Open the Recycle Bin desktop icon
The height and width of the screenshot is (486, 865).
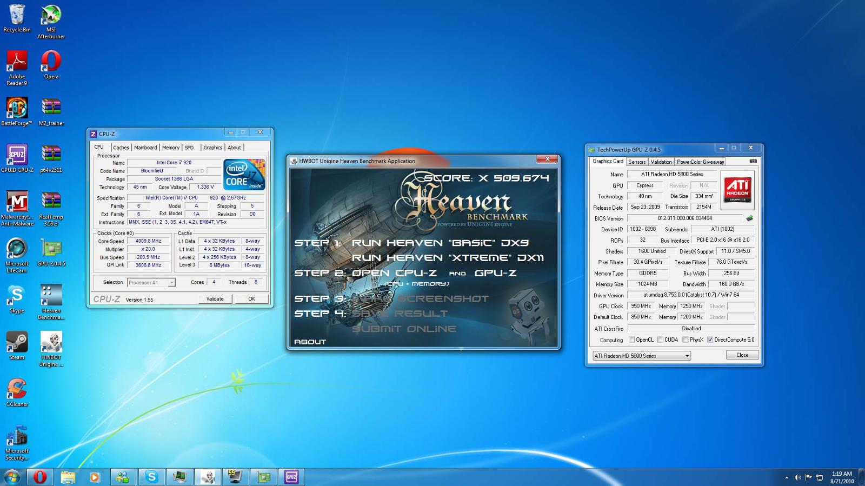[x=17, y=18]
